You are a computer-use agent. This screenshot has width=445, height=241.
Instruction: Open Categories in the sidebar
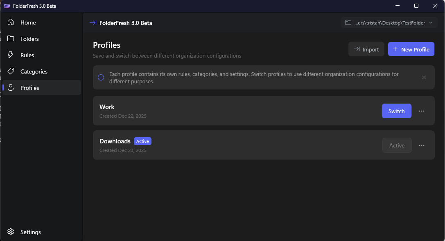(x=42, y=71)
